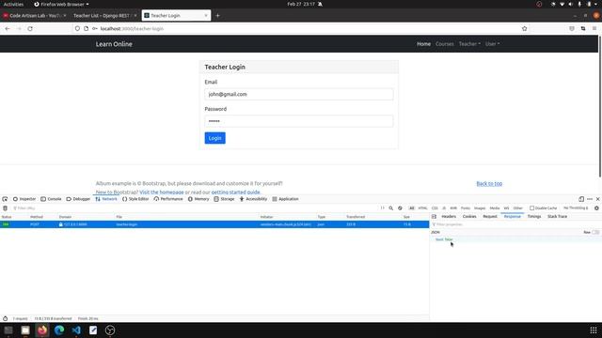Click the DevTools element picker icon
The image size is (602, 338).
click(5, 199)
